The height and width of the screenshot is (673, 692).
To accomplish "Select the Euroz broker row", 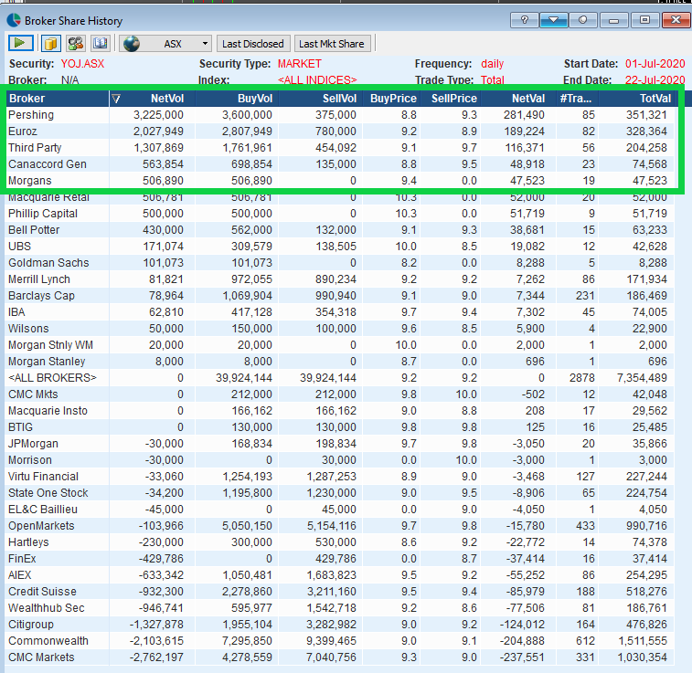I will [340, 131].
